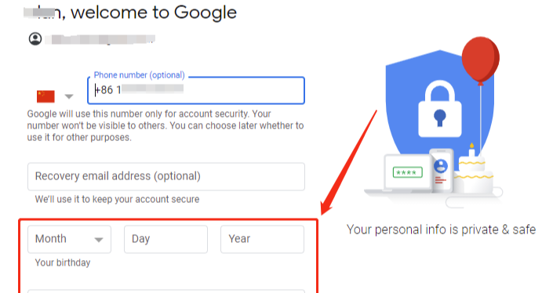Screen dimensions: 542x293
Task: Click into the Day birthday field
Action: tap(166, 239)
